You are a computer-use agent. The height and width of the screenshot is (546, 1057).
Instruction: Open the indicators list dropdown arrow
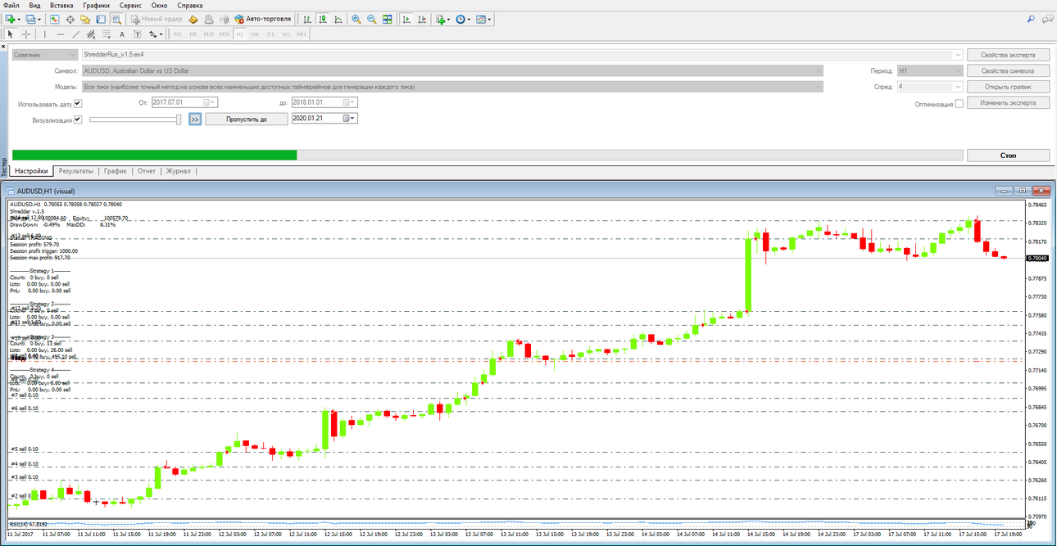448,19
